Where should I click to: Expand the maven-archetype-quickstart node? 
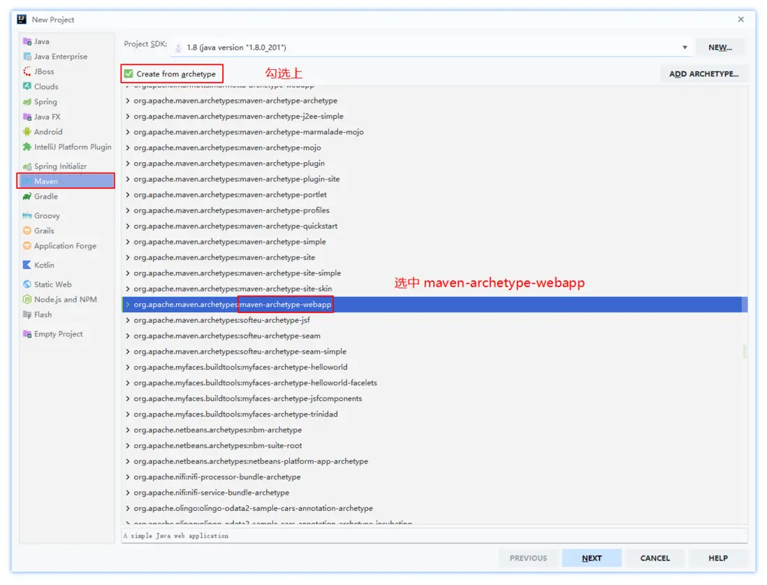tap(128, 226)
